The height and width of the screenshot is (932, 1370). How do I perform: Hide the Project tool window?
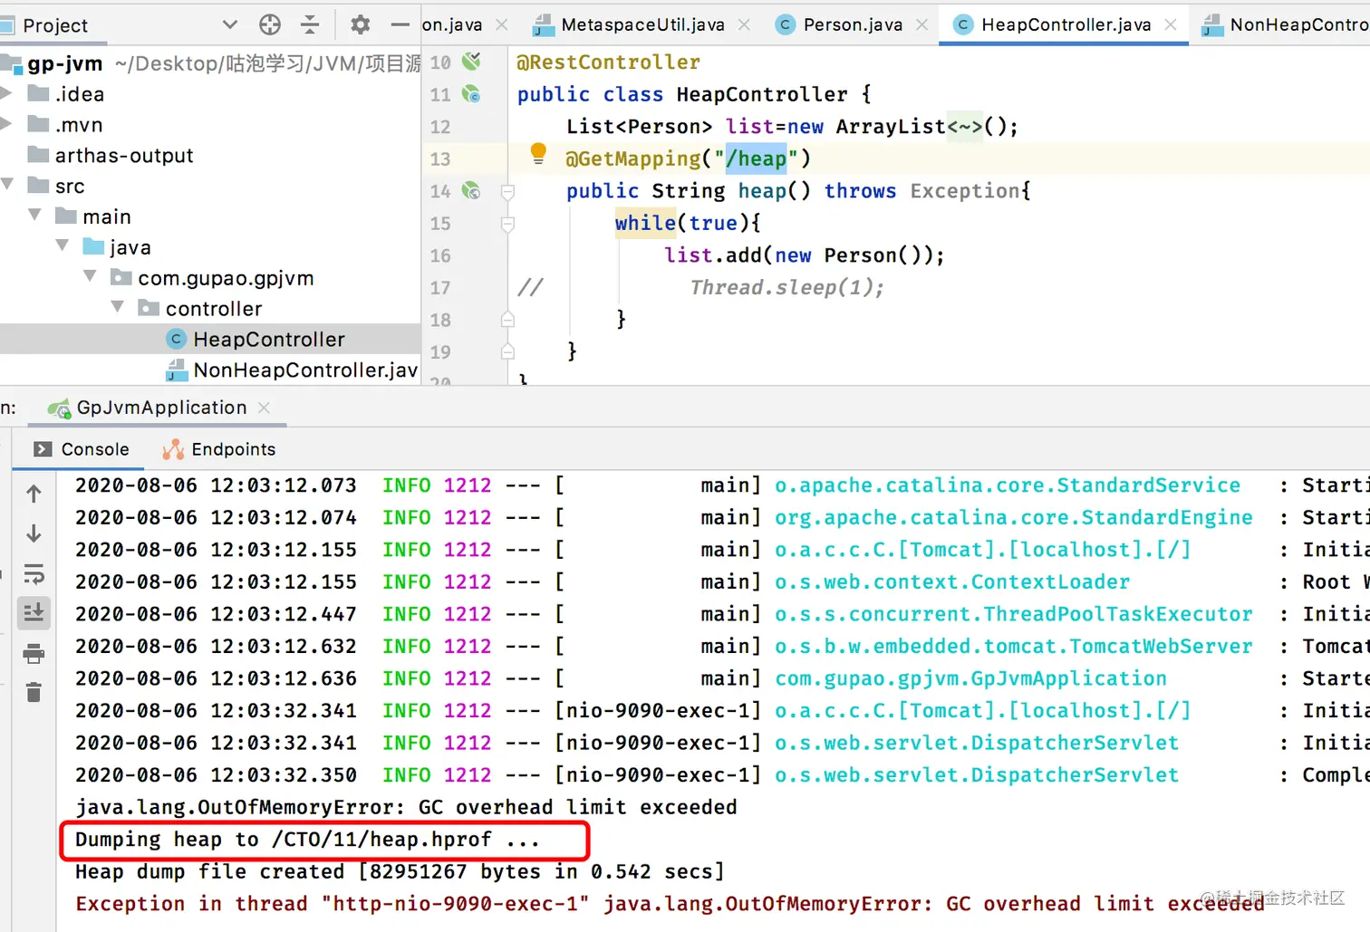coord(400,24)
